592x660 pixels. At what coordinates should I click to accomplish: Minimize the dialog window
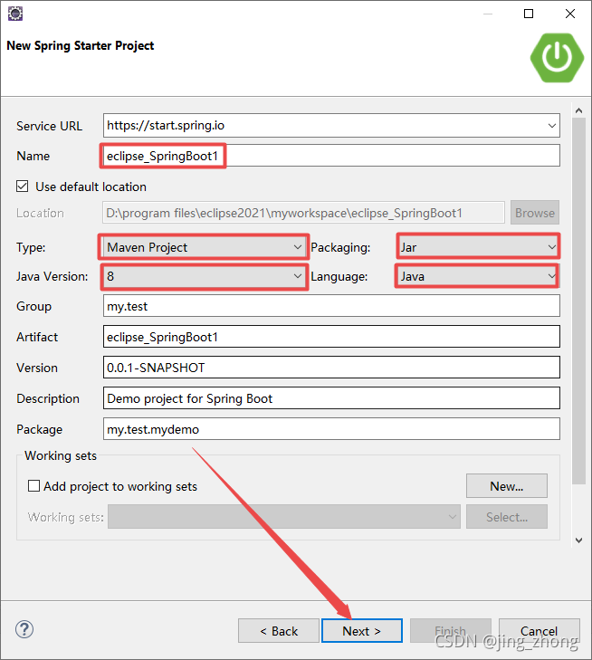(488, 14)
